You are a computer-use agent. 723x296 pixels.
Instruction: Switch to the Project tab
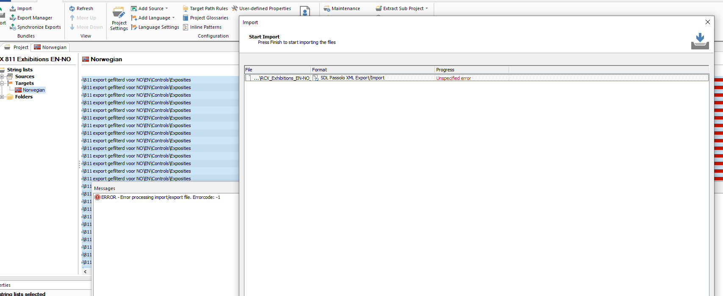coord(16,47)
